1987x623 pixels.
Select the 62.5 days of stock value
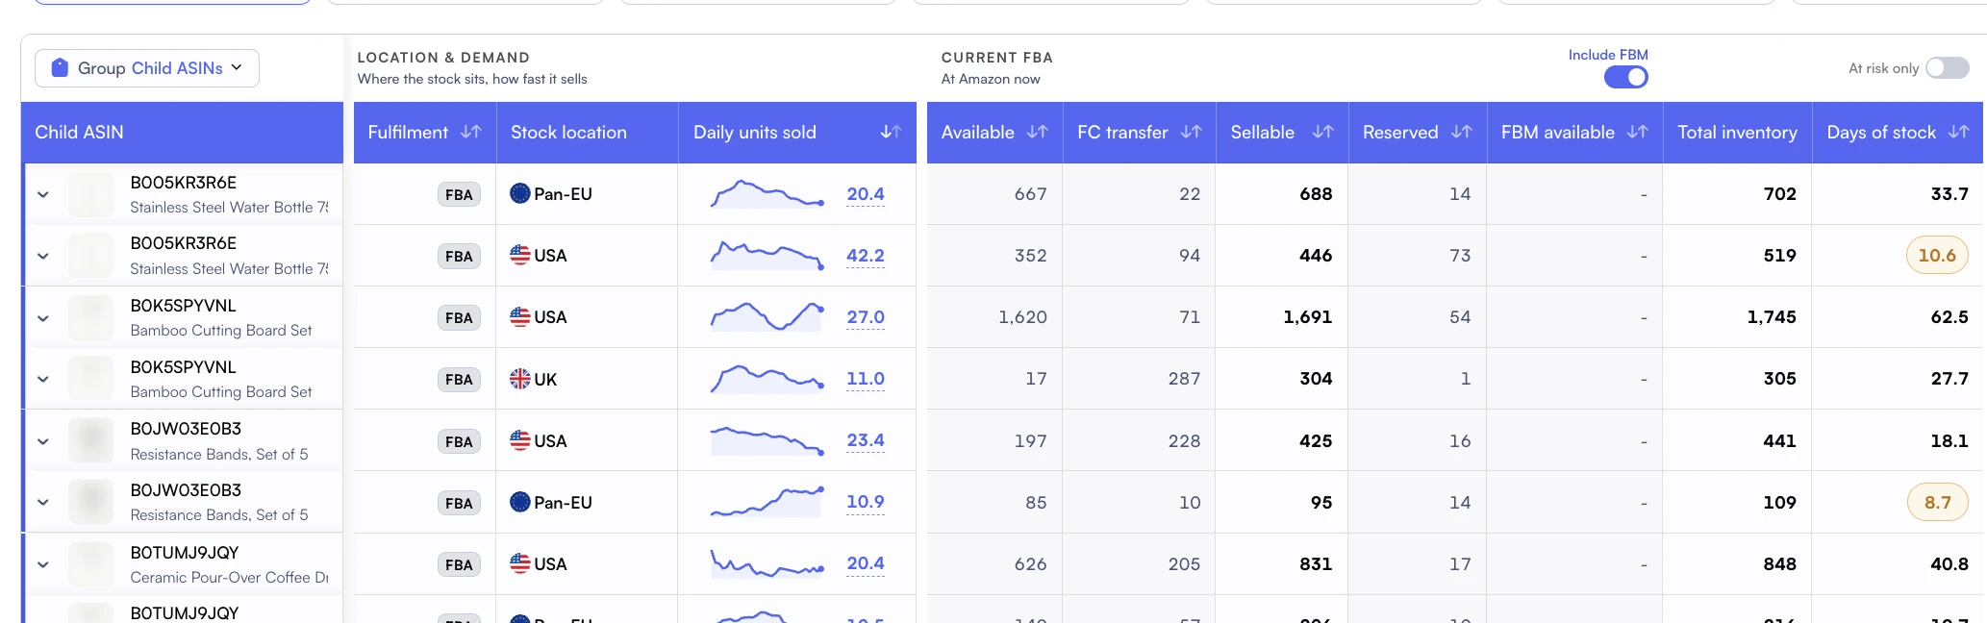coord(1949,317)
